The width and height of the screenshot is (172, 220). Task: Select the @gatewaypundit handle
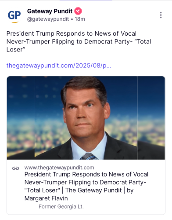click(x=48, y=19)
